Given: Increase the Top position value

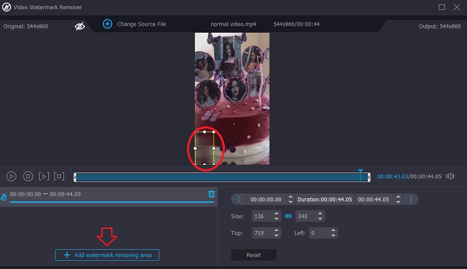Looking at the screenshot, I should click(x=277, y=230).
